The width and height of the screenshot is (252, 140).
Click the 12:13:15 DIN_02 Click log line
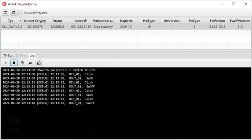tap(48, 90)
